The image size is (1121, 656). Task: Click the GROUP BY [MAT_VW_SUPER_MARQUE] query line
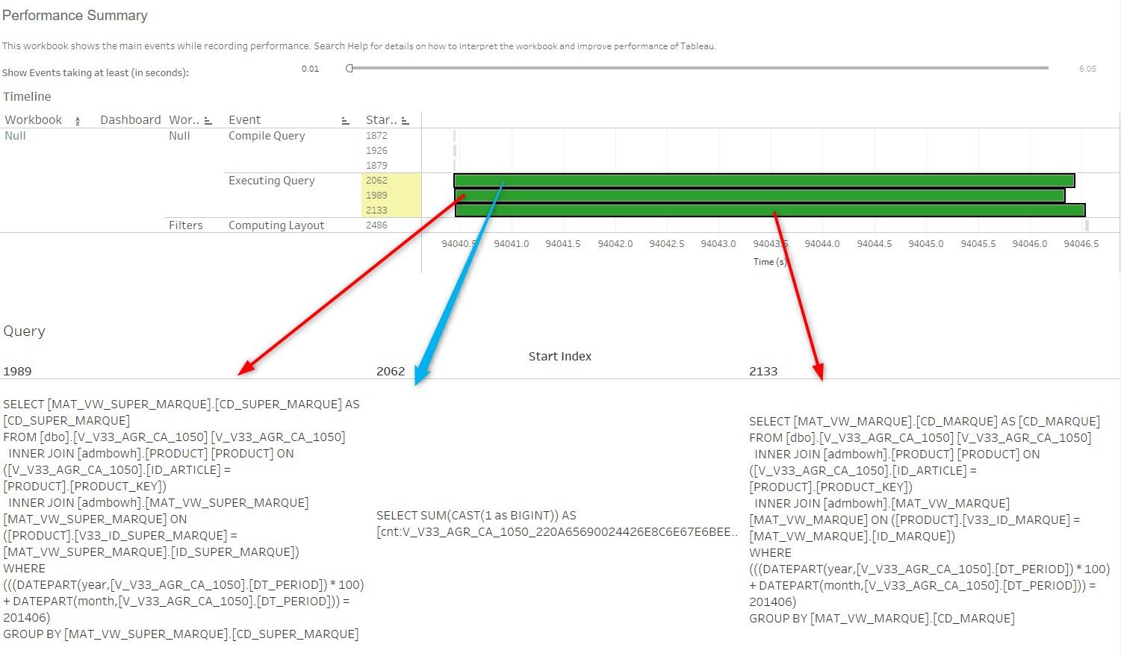(x=181, y=634)
